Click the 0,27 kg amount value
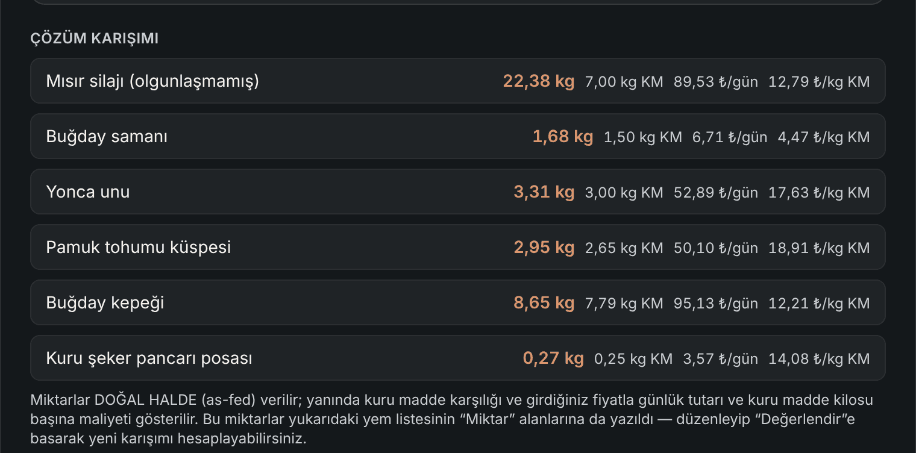This screenshot has width=916, height=453. pyautogui.click(x=553, y=358)
